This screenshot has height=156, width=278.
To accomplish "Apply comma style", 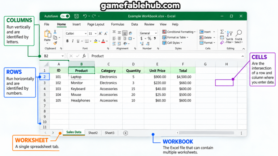I will point(155,38).
